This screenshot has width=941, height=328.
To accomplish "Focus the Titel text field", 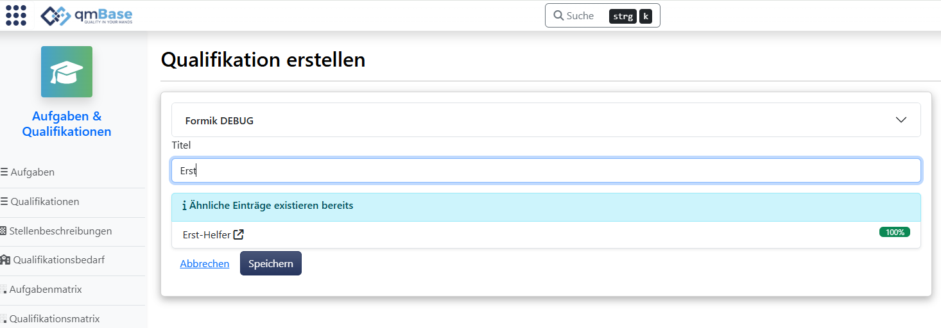I will pos(546,171).
